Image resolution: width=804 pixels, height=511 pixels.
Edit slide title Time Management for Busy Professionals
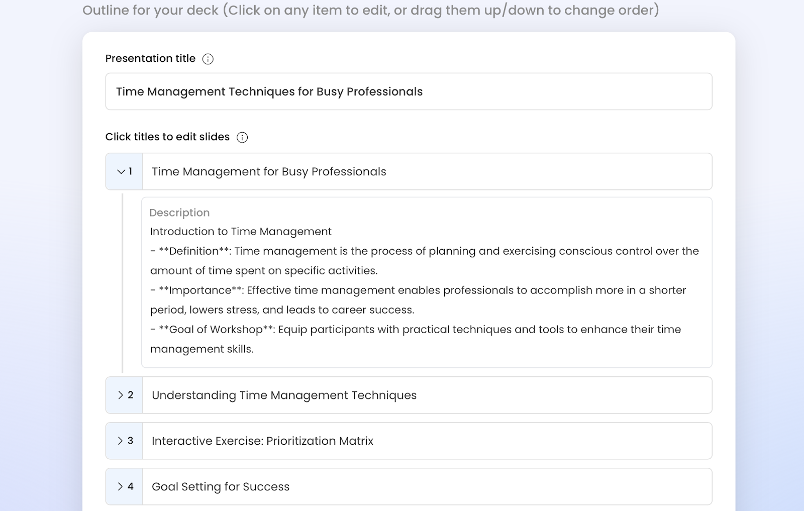[427, 172]
